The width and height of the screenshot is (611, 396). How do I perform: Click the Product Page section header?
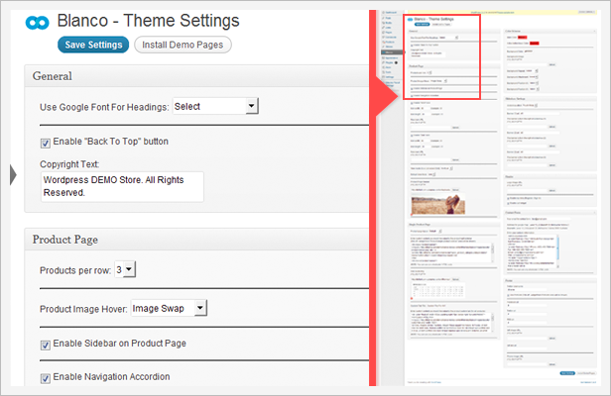[65, 239]
